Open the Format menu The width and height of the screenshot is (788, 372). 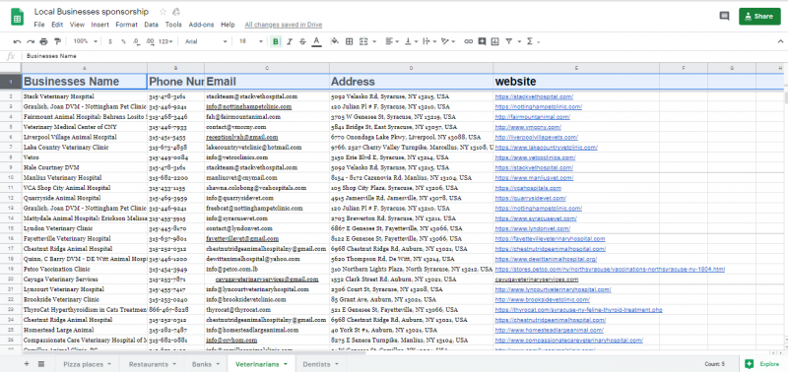click(x=126, y=25)
